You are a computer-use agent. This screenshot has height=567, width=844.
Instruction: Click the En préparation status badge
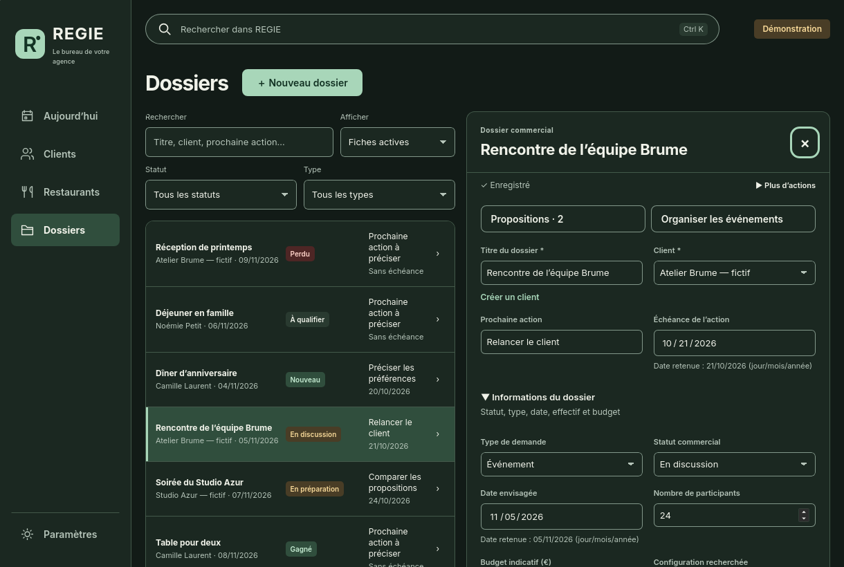coord(315,489)
